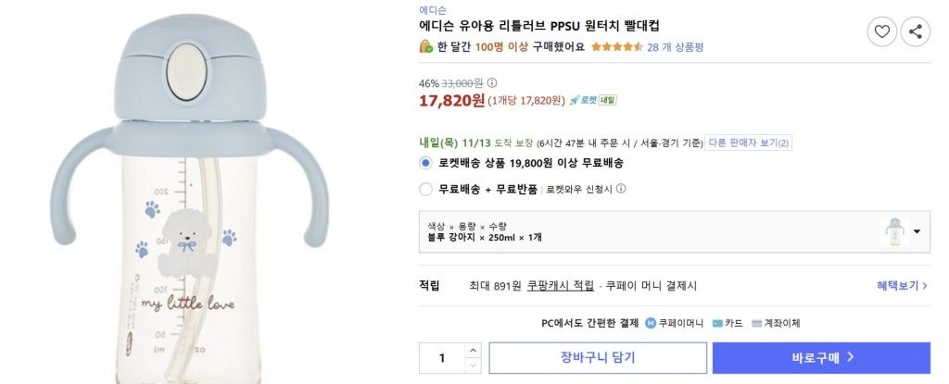Increase quantity with the up arrow

pos(473,351)
